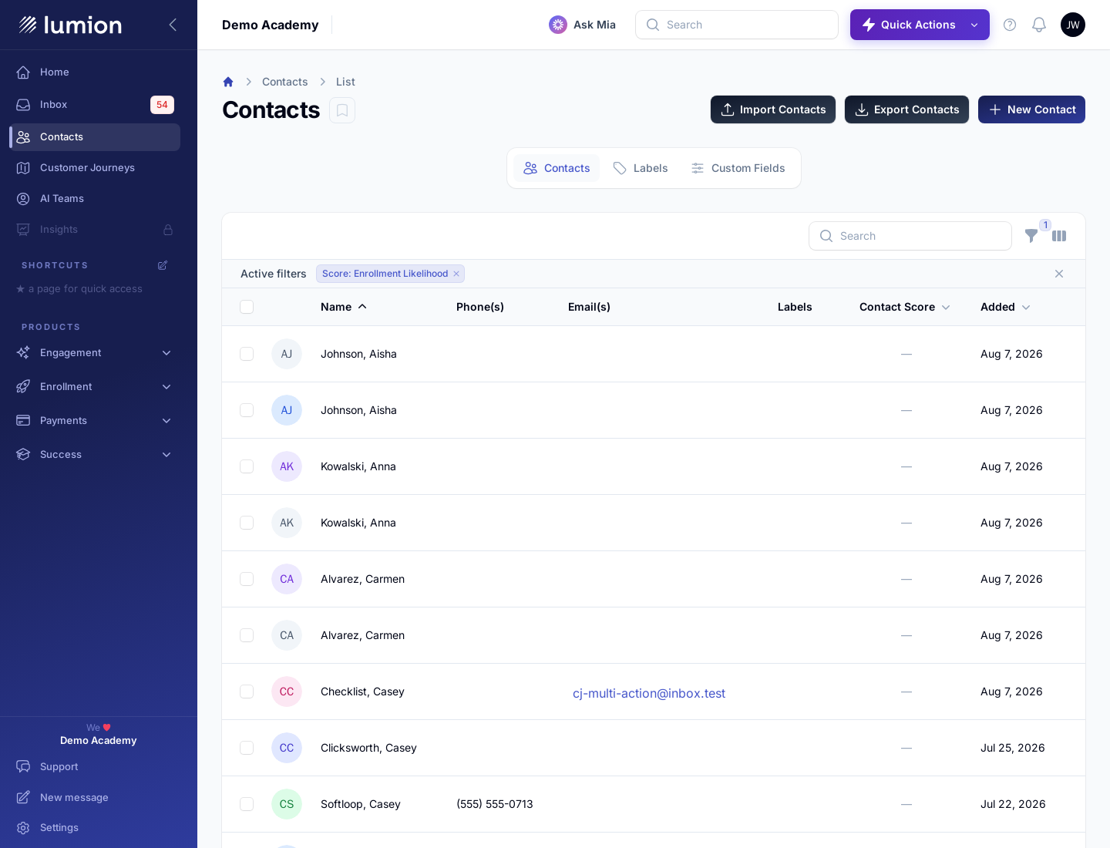Expand the Success section chevron
The height and width of the screenshot is (848, 1110).
point(166,455)
